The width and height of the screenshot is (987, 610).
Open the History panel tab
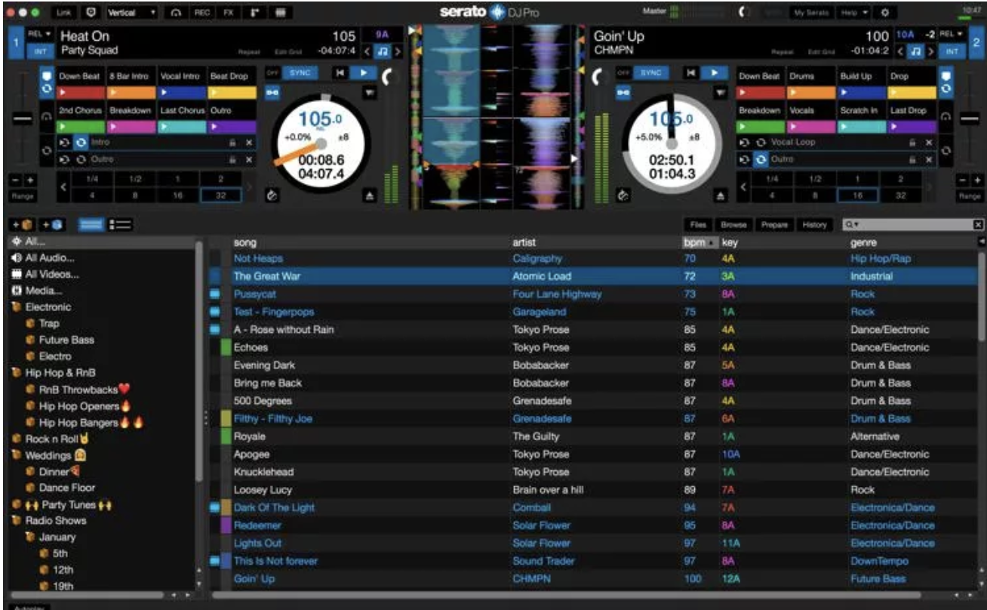(x=815, y=225)
